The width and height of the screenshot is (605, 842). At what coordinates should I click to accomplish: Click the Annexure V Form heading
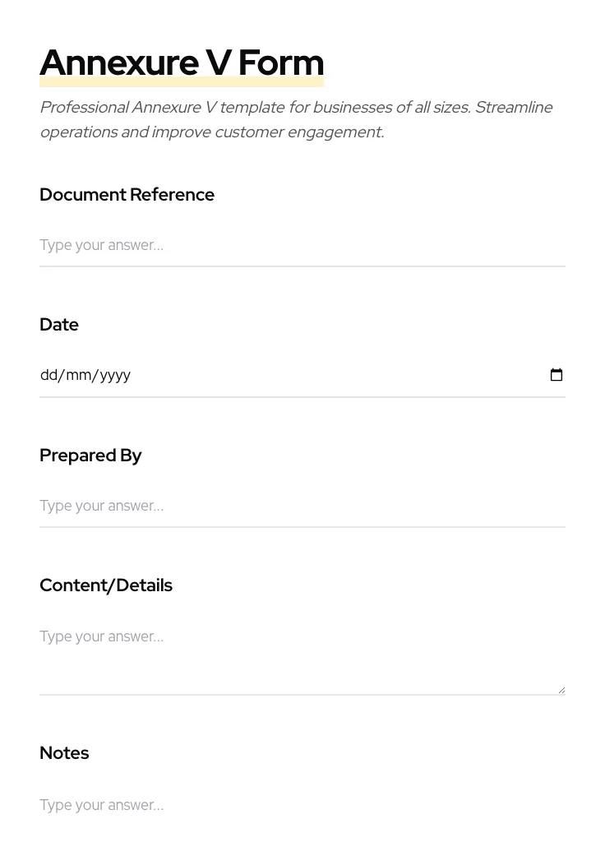pyautogui.click(x=182, y=62)
